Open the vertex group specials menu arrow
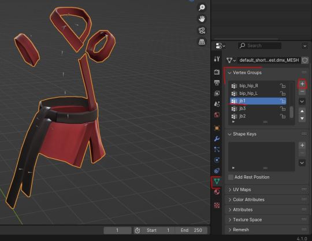 302,102
